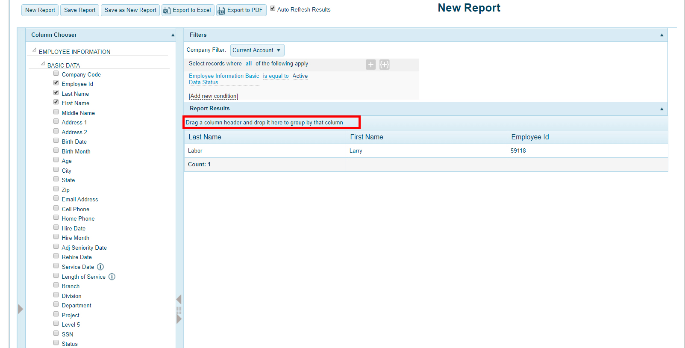This screenshot has height=348, width=685.
Task: Click the info icon beside Length of Service
Action: pyautogui.click(x=112, y=277)
